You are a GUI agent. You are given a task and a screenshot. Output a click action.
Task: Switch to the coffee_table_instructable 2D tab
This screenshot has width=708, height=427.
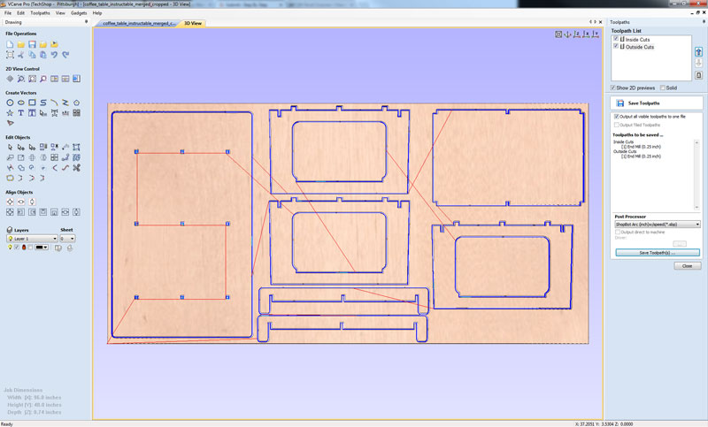139,23
